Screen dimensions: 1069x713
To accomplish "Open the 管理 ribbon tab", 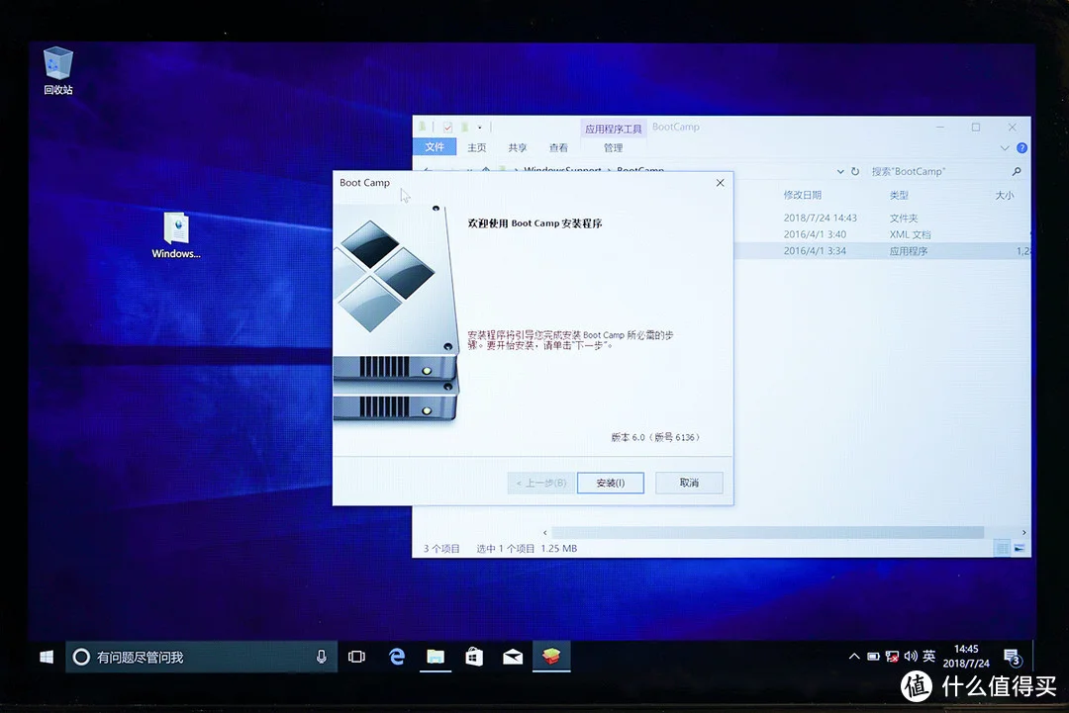I will pyautogui.click(x=613, y=147).
